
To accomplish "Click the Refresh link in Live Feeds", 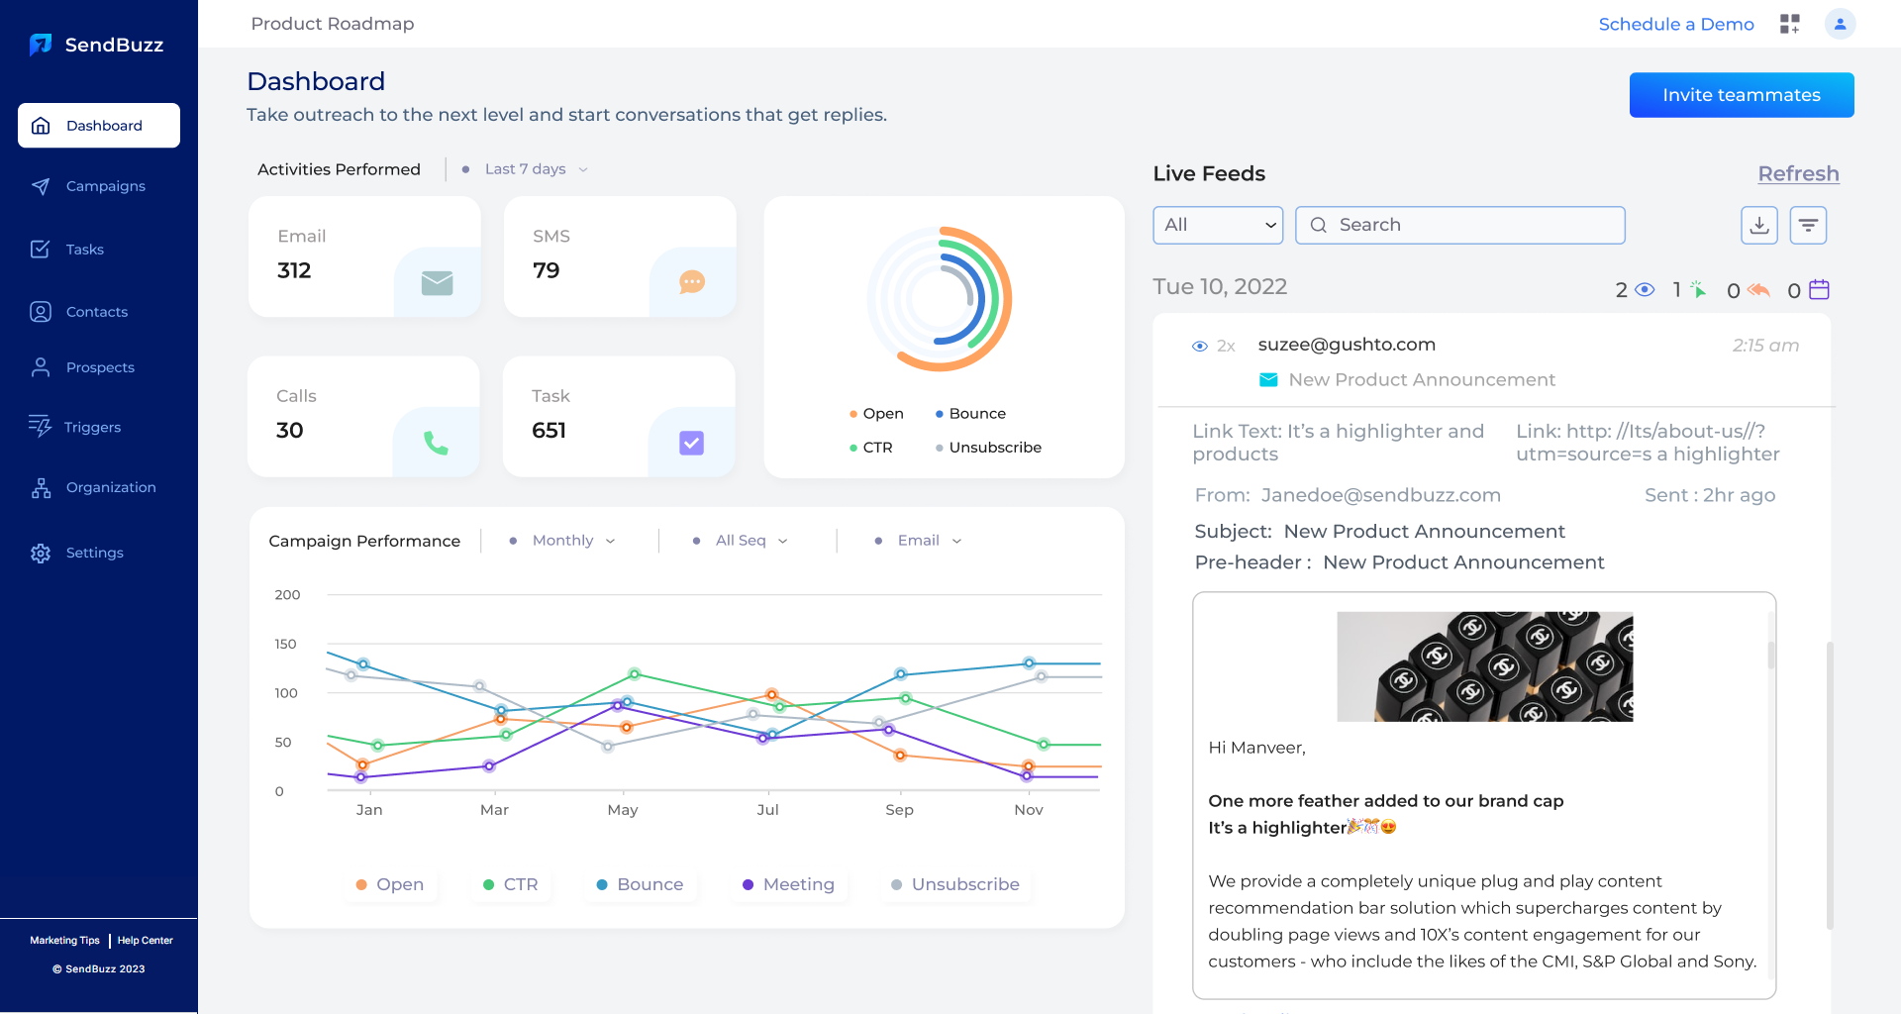I will (x=1798, y=174).
